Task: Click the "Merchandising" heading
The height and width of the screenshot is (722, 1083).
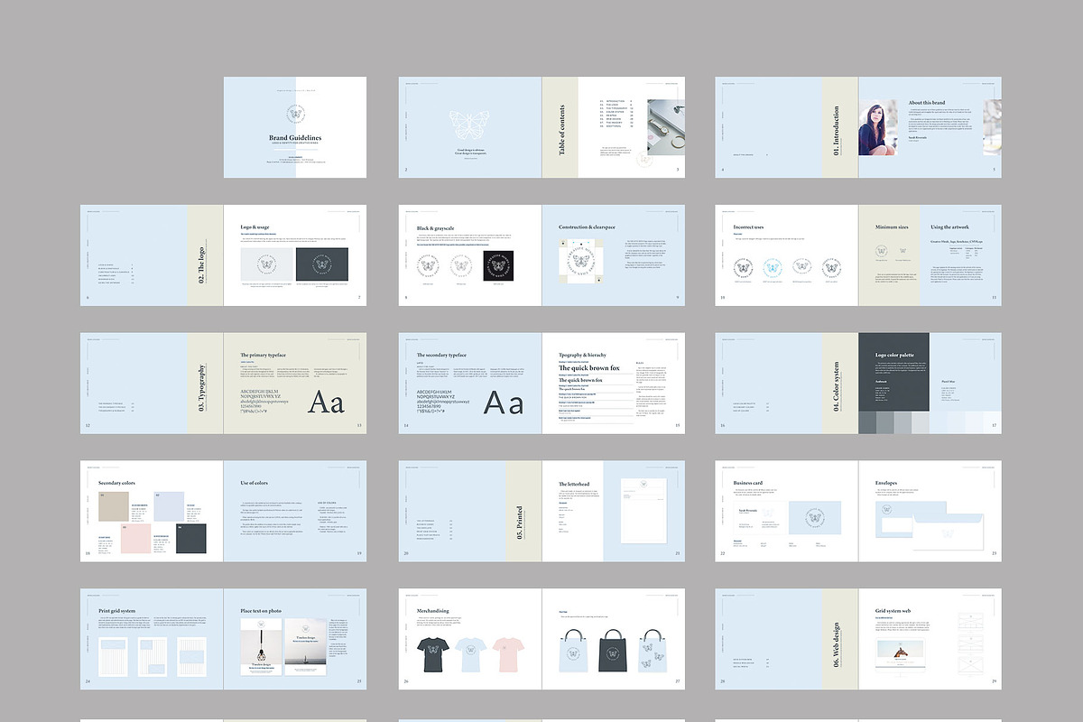Action: (433, 611)
